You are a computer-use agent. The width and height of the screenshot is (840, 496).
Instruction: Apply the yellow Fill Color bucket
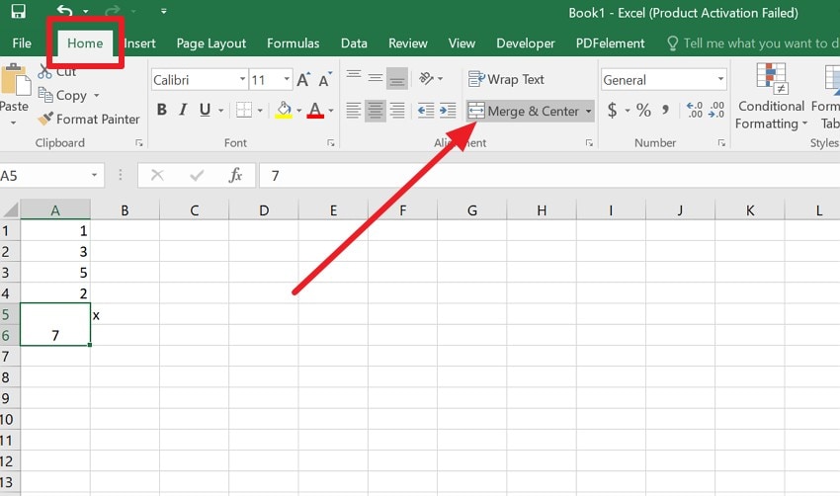click(284, 110)
